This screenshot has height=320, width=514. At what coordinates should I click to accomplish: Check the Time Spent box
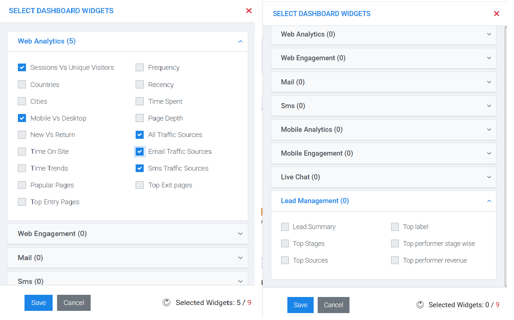[140, 101]
